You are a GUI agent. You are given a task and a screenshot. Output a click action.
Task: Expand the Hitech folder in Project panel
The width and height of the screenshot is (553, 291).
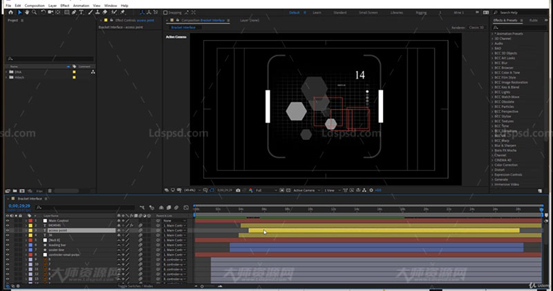(6, 77)
